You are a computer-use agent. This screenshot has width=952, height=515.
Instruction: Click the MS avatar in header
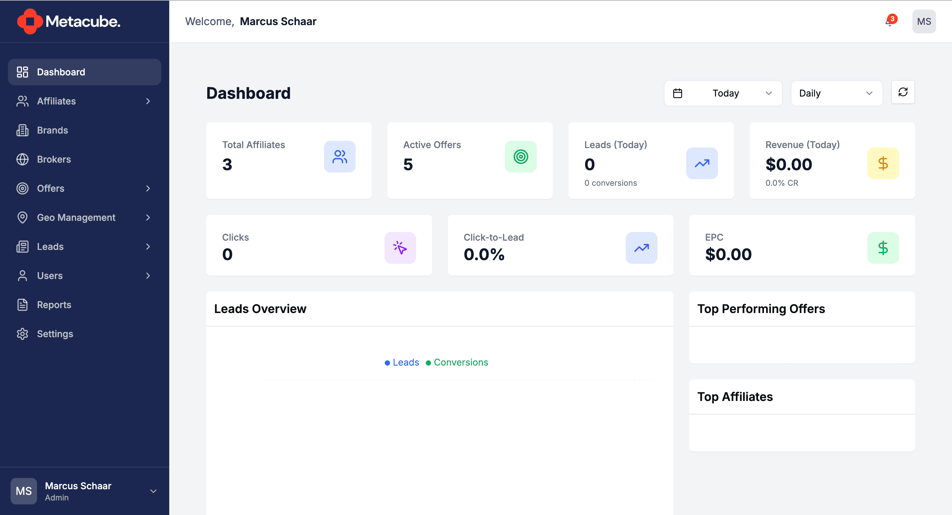point(924,21)
